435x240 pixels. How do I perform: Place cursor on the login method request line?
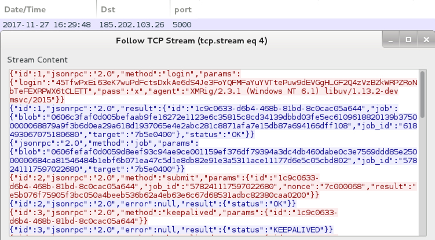tap(125, 74)
